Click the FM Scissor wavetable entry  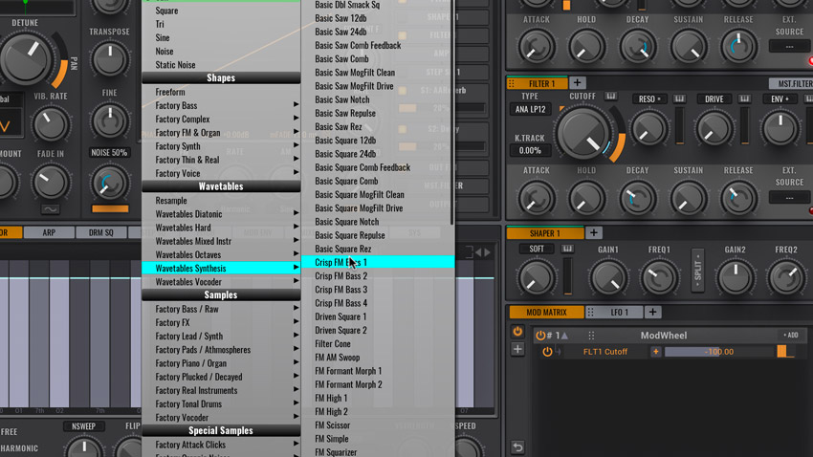(x=378, y=425)
